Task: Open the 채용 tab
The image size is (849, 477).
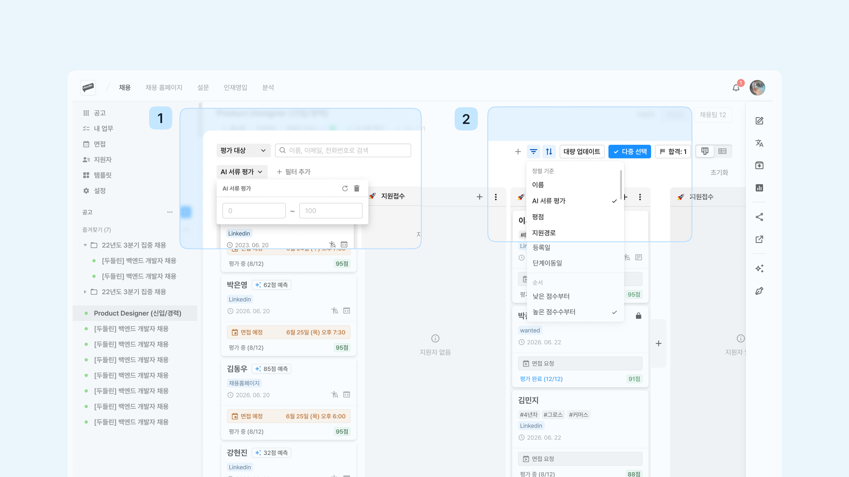Action: click(125, 87)
